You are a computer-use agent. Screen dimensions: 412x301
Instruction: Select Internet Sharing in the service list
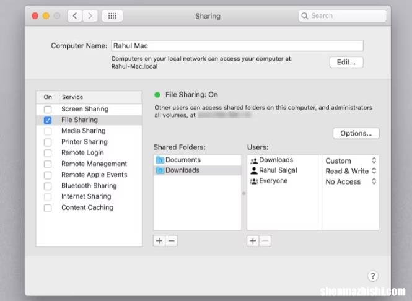pyautogui.click(x=89, y=197)
